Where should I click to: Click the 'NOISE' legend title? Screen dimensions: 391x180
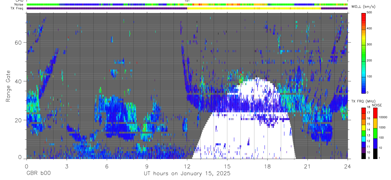[377, 105]
